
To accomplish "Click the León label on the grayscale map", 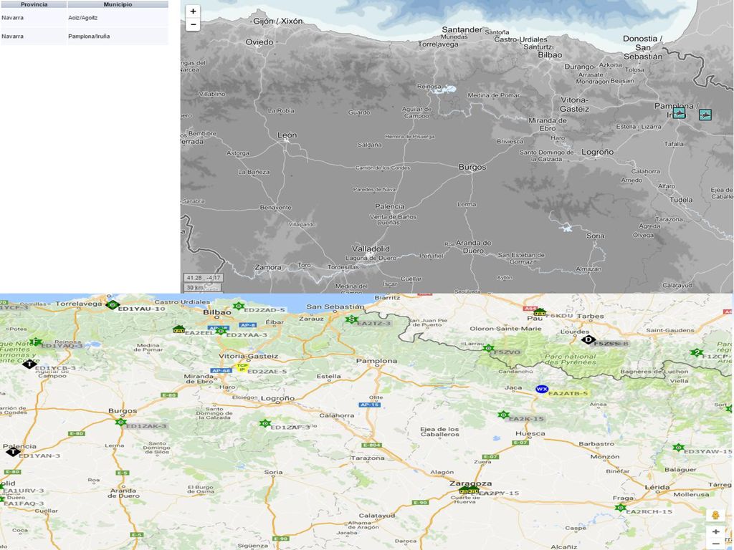I will point(287,135).
